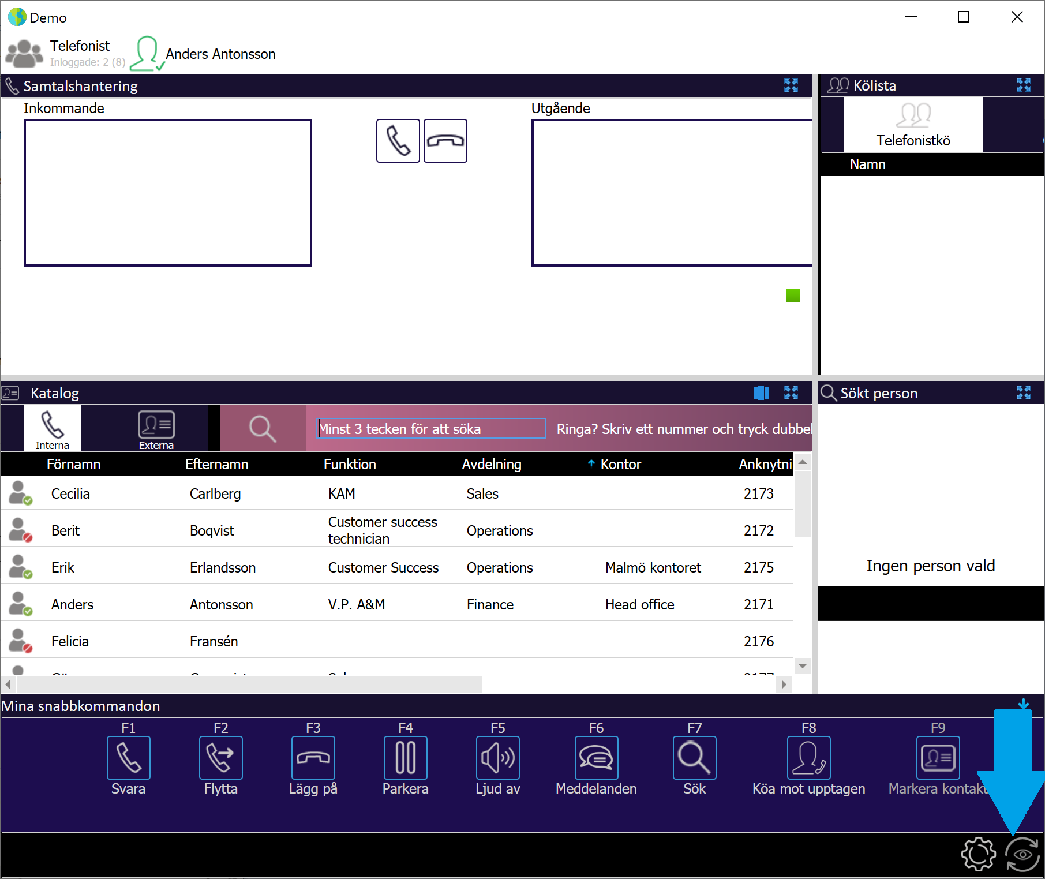This screenshot has width=1045, height=879.
Task: Click the column layout icon in Katalog header
Action: (761, 392)
